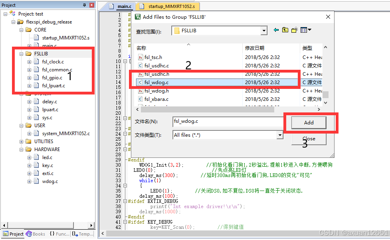Screen dimensions: 390x240
Task: Collapse the Project: test root node
Action: tap(5, 14)
